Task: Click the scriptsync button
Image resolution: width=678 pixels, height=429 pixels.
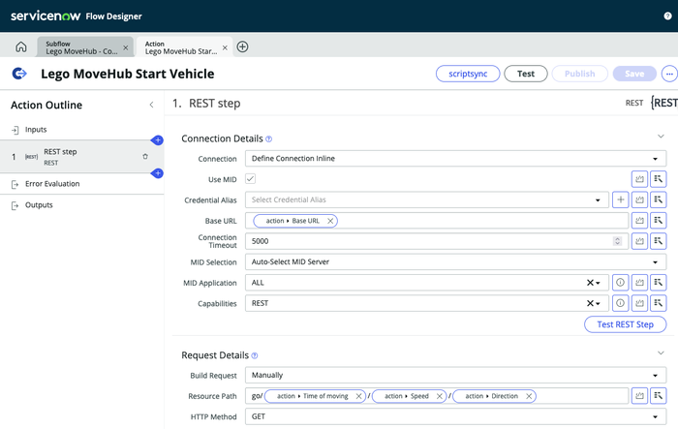Action: pos(468,74)
